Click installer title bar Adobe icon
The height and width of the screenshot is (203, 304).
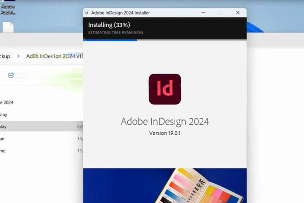pyautogui.click(x=87, y=13)
